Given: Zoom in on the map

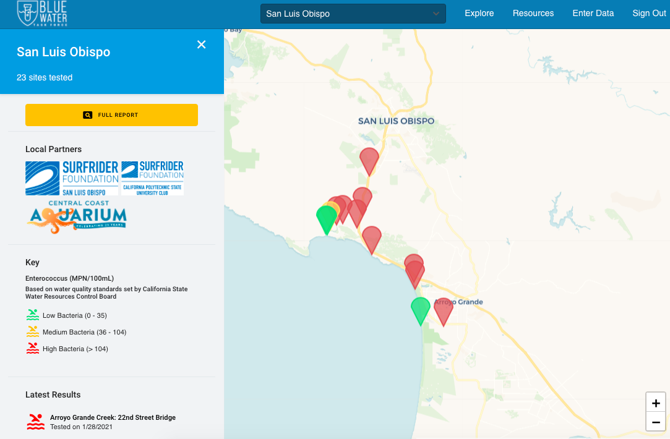Looking at the screenshot, I should [x=656, y=403].
